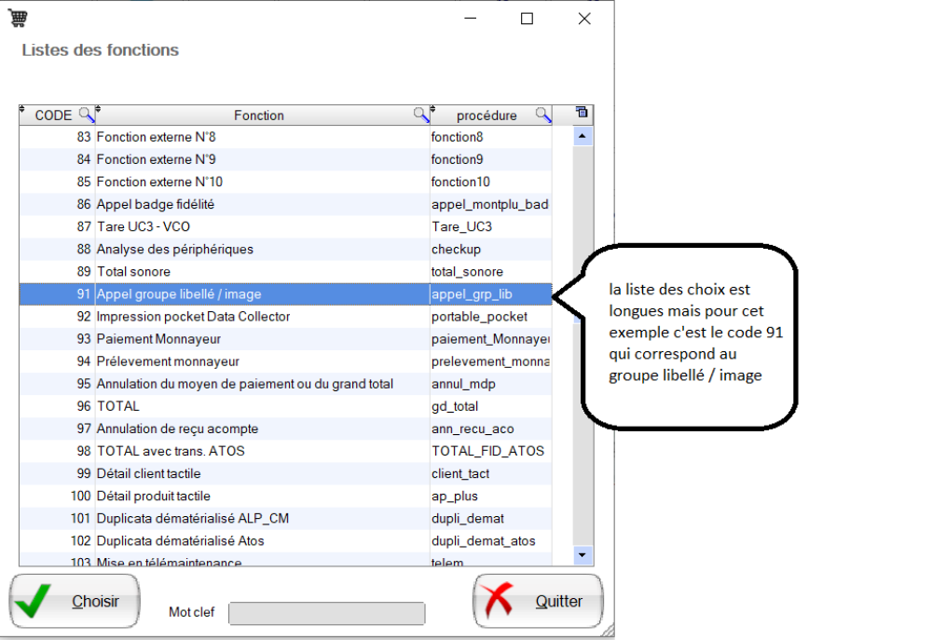Click the Mot clef input field

tap(326, 613)
